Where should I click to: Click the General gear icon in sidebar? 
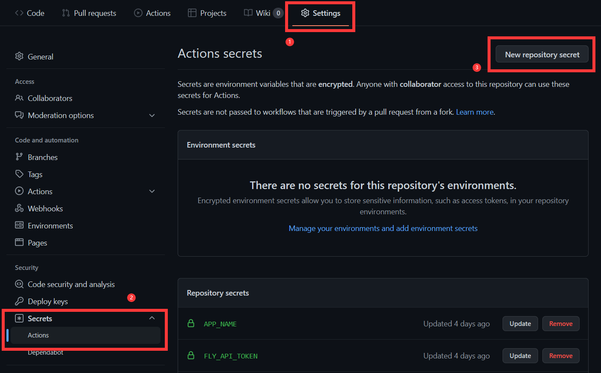tap(19, 56)
